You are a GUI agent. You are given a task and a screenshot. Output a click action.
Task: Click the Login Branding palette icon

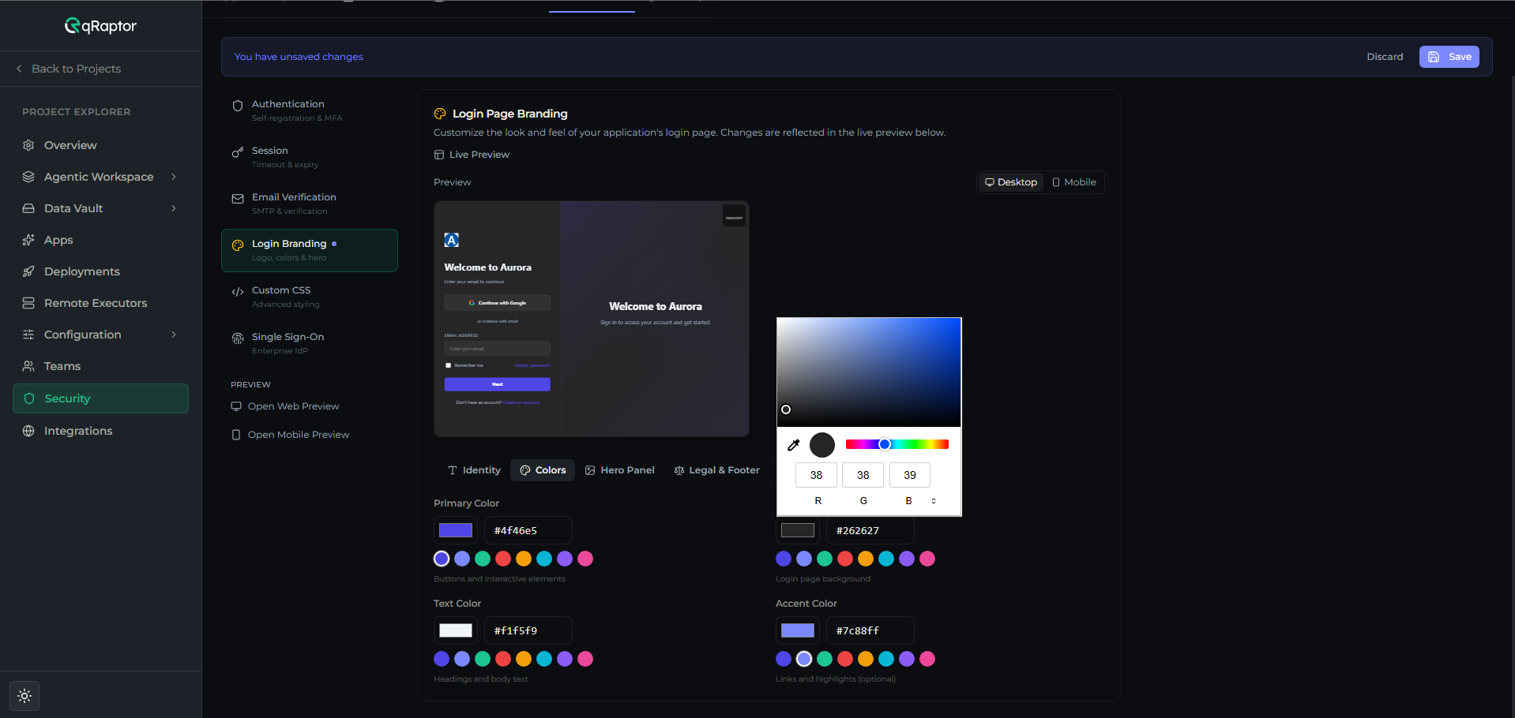(238, 245)
